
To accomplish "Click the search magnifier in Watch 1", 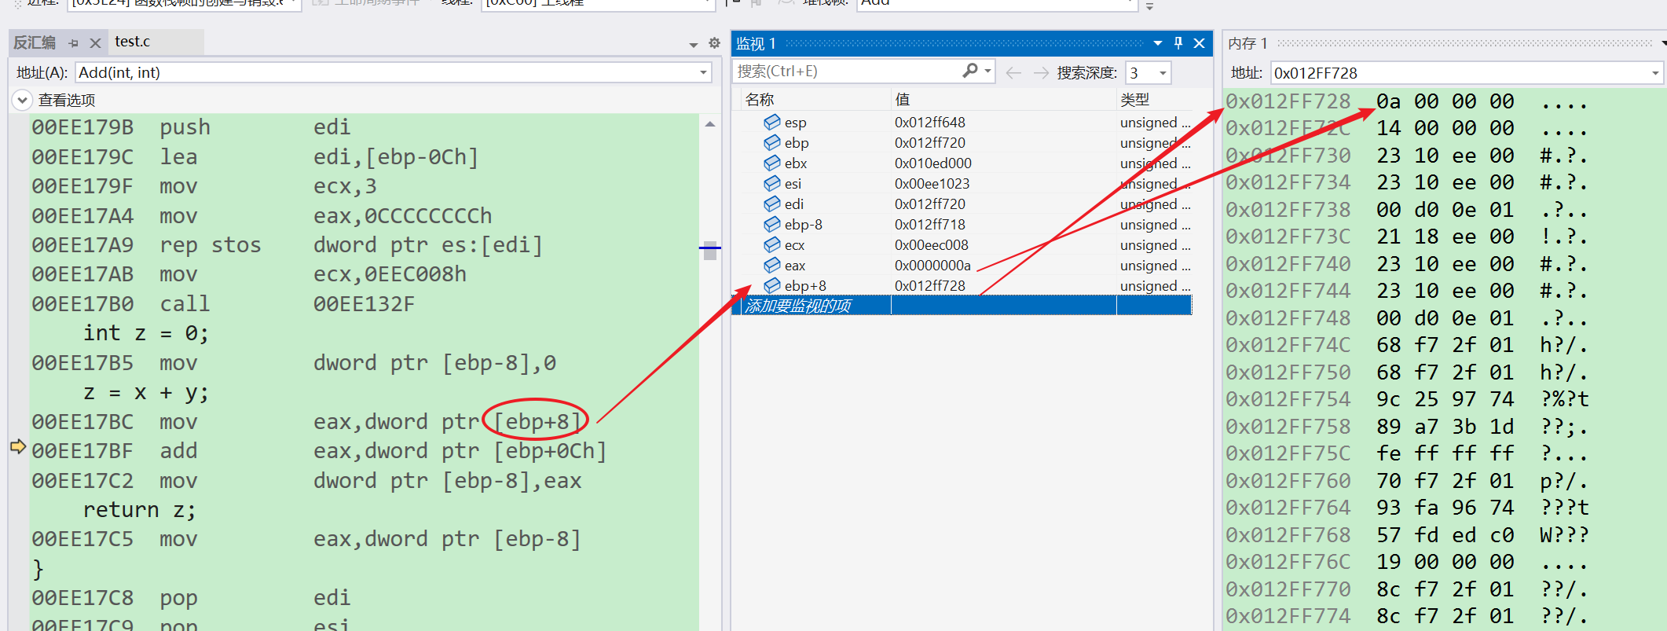I will coord(970,71).
